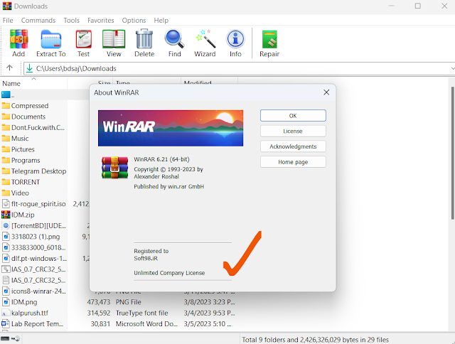
Task: Open the Options menu
Action: pos(134,21)
